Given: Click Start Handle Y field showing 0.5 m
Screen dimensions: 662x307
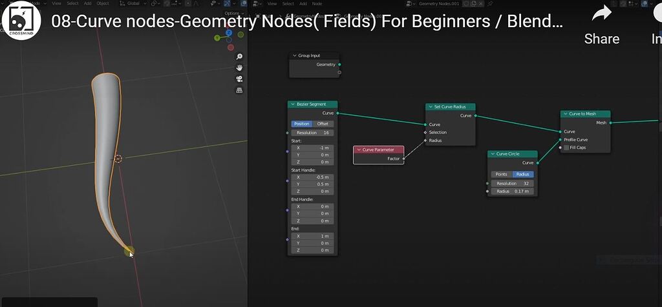Looking at the screenshot, I should coord(312,184).
